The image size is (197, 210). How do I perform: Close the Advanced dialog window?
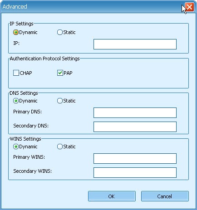pos(189,7)
